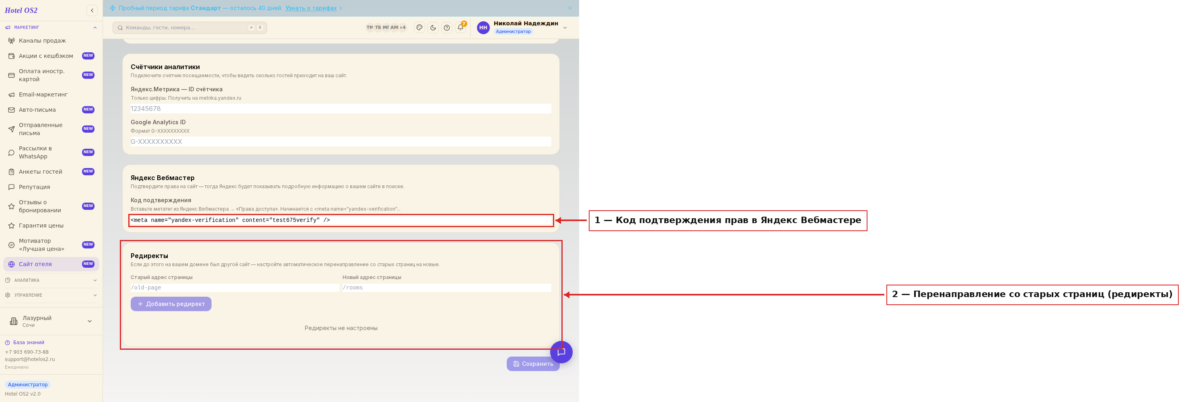Open the help question-mark icon
This screenshot has width=1188, height=402.
[446, 28]
